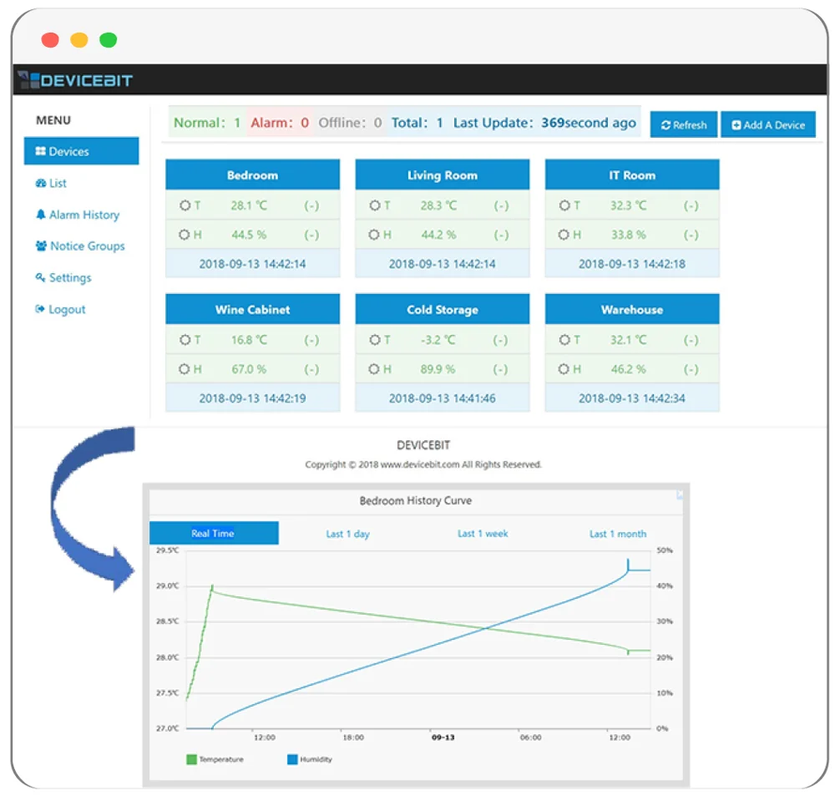
Task: Switch to the Real Time tab
Action: [x=214, y=533]
